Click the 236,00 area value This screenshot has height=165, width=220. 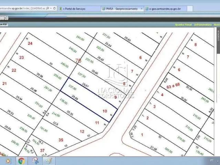63,101
